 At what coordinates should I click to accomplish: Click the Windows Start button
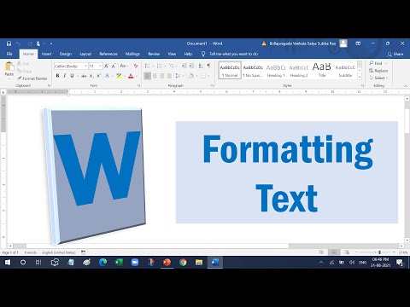[x=8, y=263]
